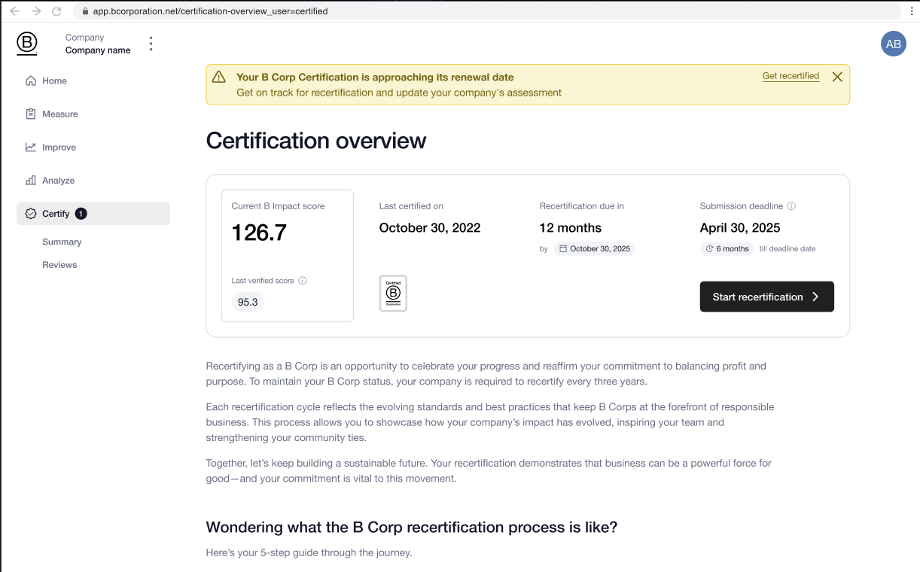
Task: Click the clock icon in 6 months chip
Action: tap(709, 249)
